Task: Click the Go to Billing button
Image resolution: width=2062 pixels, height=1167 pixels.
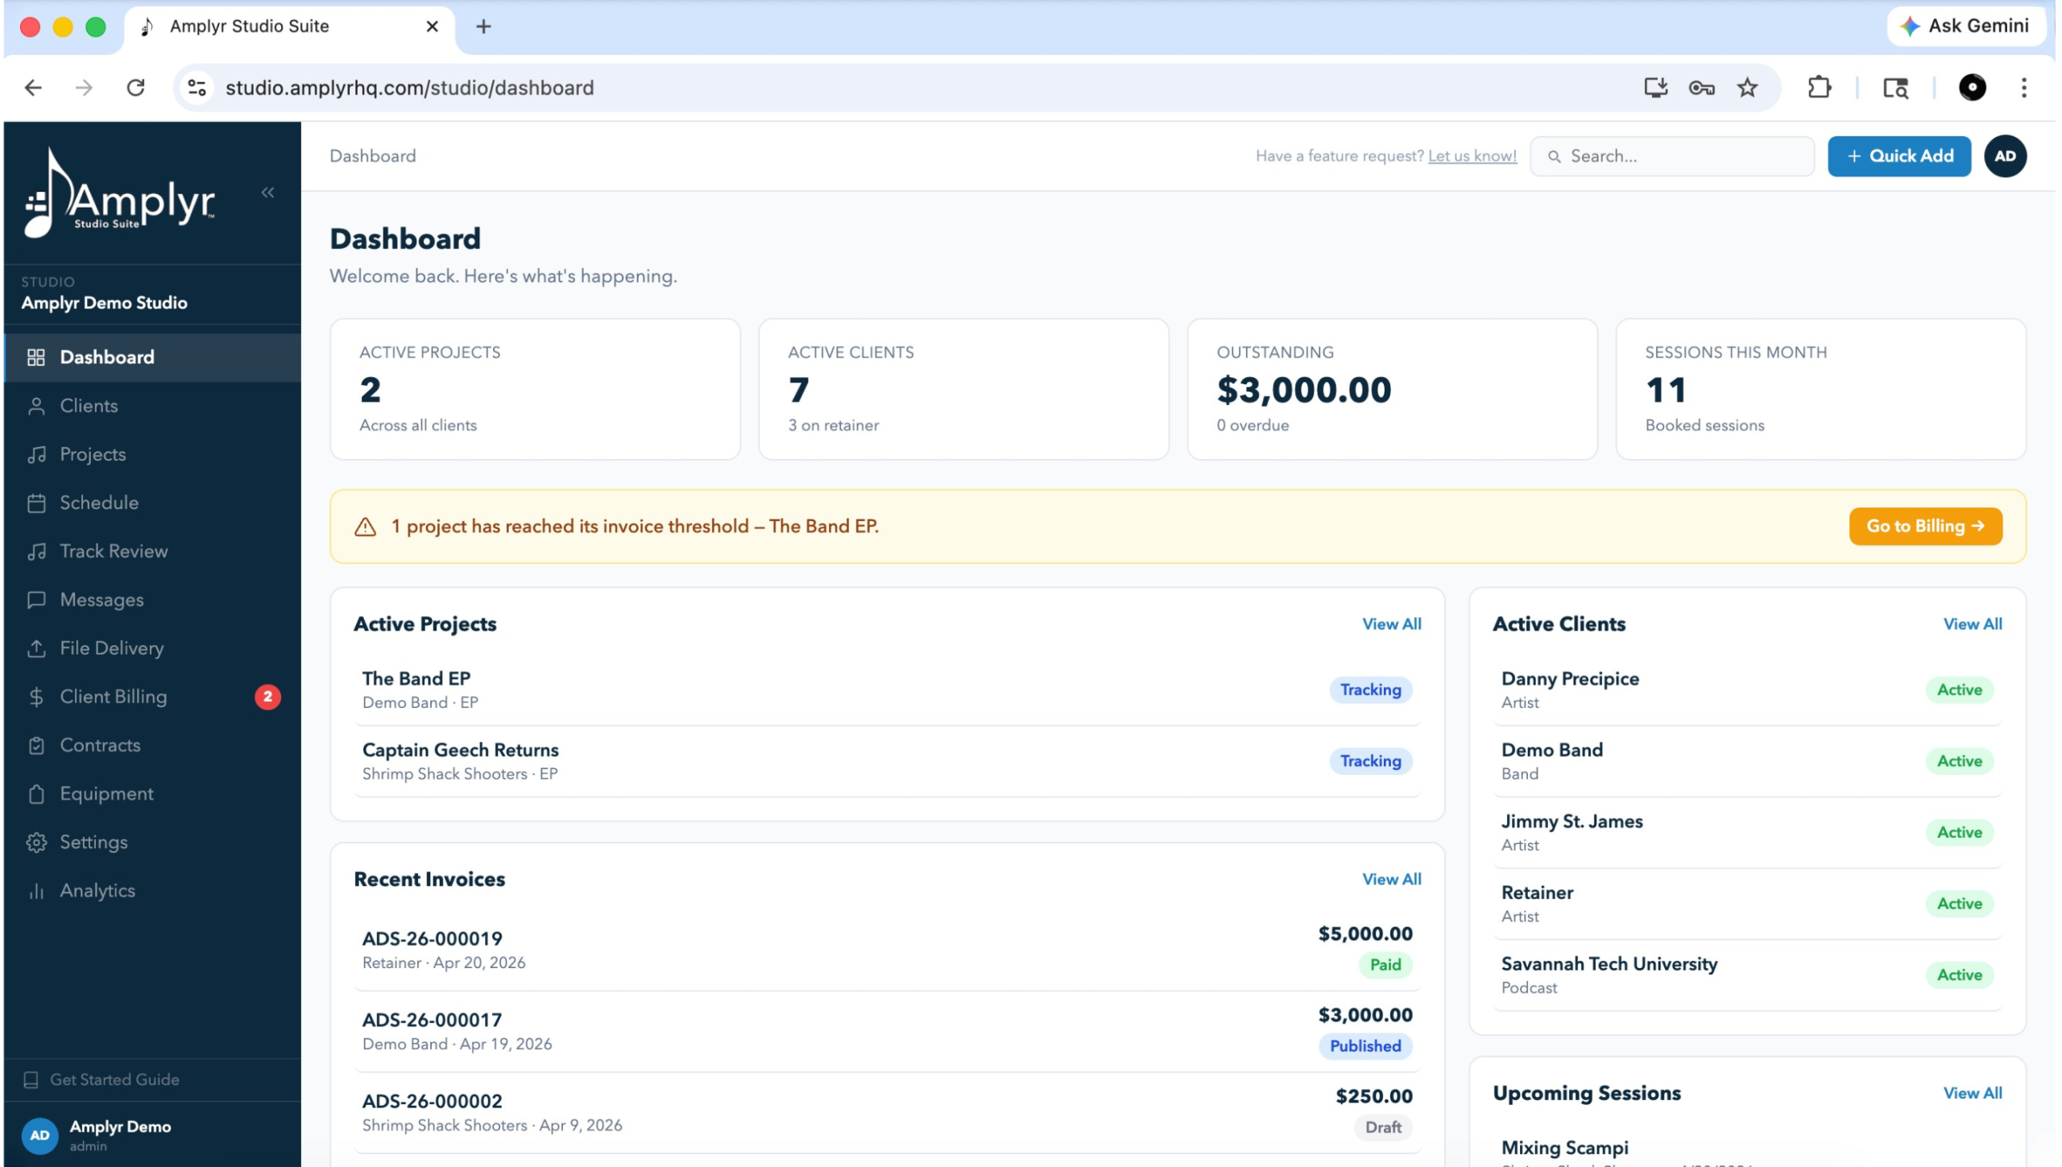Action: coord(1924,526)
